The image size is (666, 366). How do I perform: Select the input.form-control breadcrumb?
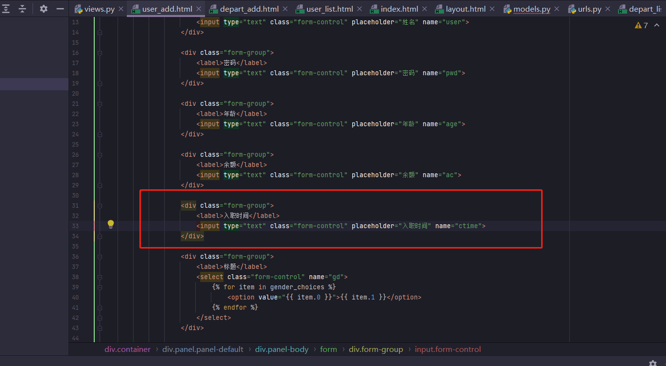448,349
